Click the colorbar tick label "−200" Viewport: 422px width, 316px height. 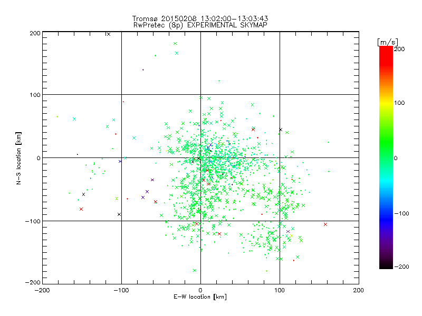pyautogui.click(x=401, y=266)
